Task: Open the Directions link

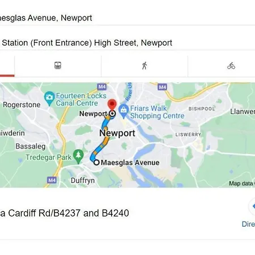Action: click(x=249, y=224)
